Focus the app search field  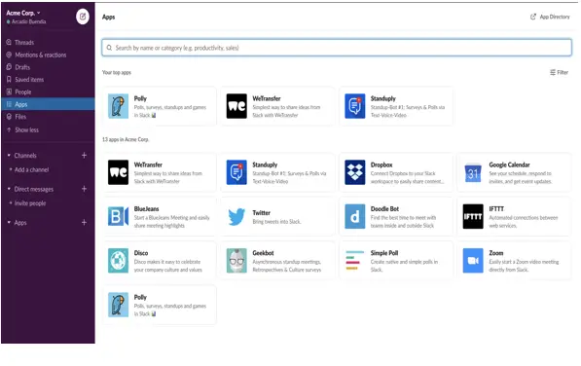[337, 48]
